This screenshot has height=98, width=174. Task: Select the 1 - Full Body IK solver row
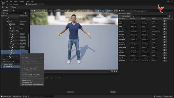(x=10, y=67)
